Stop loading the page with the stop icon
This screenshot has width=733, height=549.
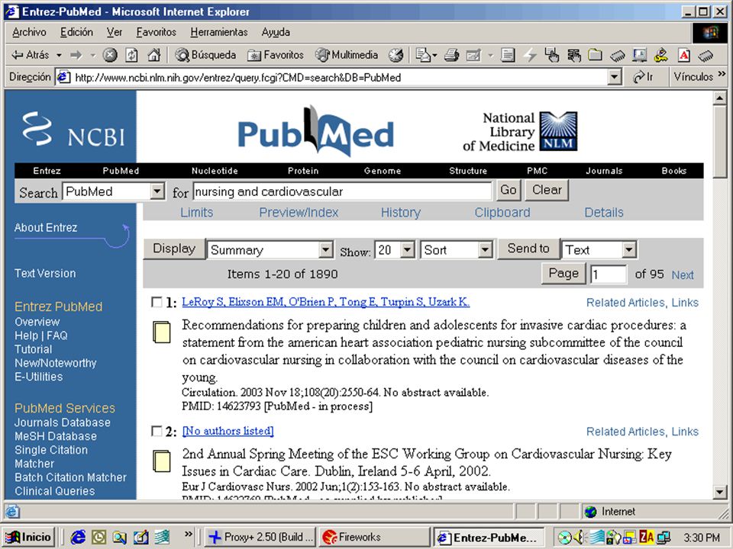tap(110, 55)
